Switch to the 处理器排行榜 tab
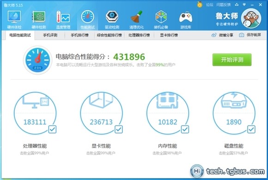This screenshot has height=180, width=268. click(x=139, y=35)
